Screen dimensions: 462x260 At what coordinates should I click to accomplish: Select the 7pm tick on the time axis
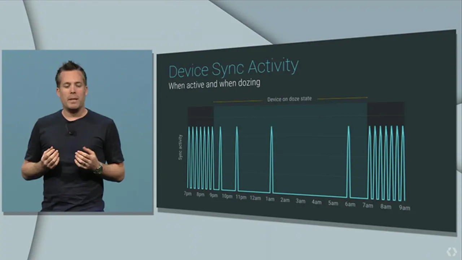click(x=187, y=194)
